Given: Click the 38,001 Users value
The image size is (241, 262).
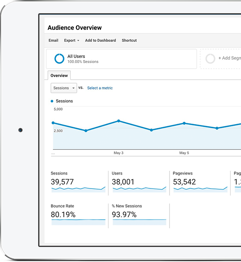Looking at the screenshot, I should (x=123, y=182).
